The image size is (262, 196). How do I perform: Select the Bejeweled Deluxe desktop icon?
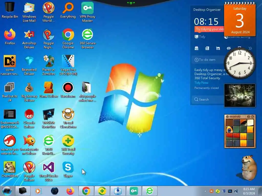tap(29, 65)
